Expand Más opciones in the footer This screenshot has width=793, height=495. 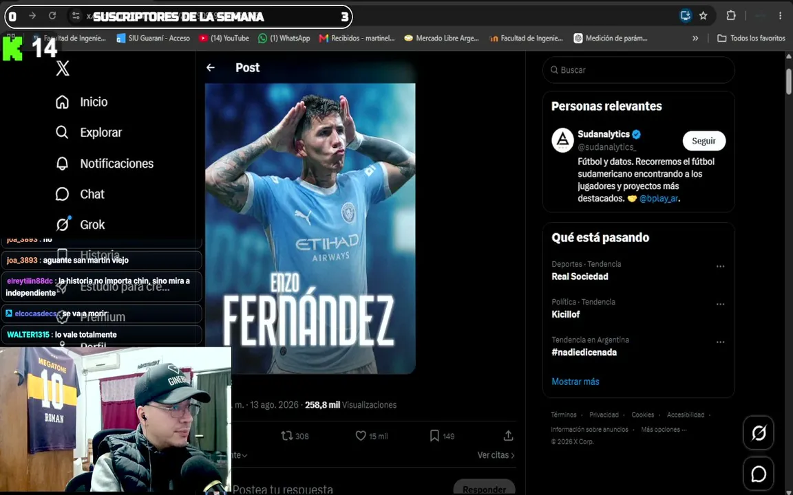point(664,429)
